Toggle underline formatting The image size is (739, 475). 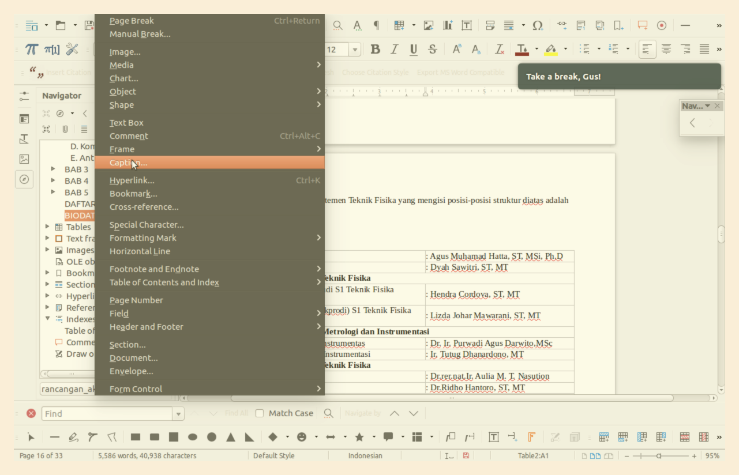coord(413,50)
